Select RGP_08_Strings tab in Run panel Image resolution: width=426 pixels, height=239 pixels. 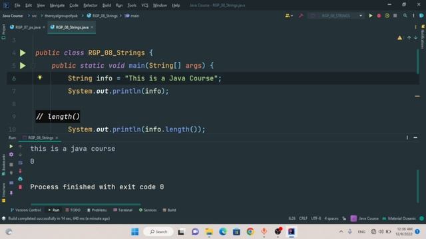pos(41,137)
